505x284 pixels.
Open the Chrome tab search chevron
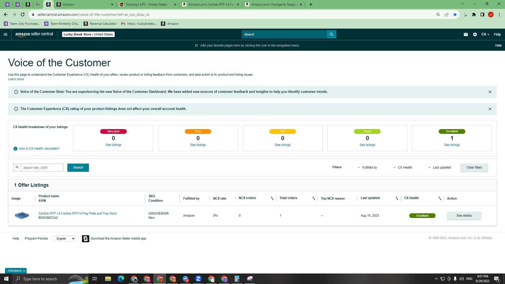coord(463,4)
